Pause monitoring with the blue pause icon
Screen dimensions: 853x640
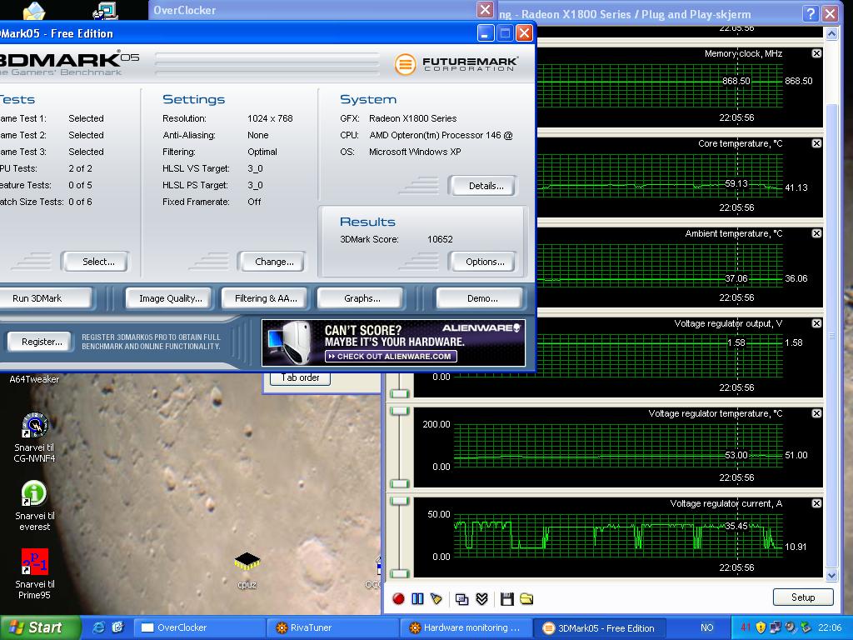pyautogui.click(x=417, y=599)
